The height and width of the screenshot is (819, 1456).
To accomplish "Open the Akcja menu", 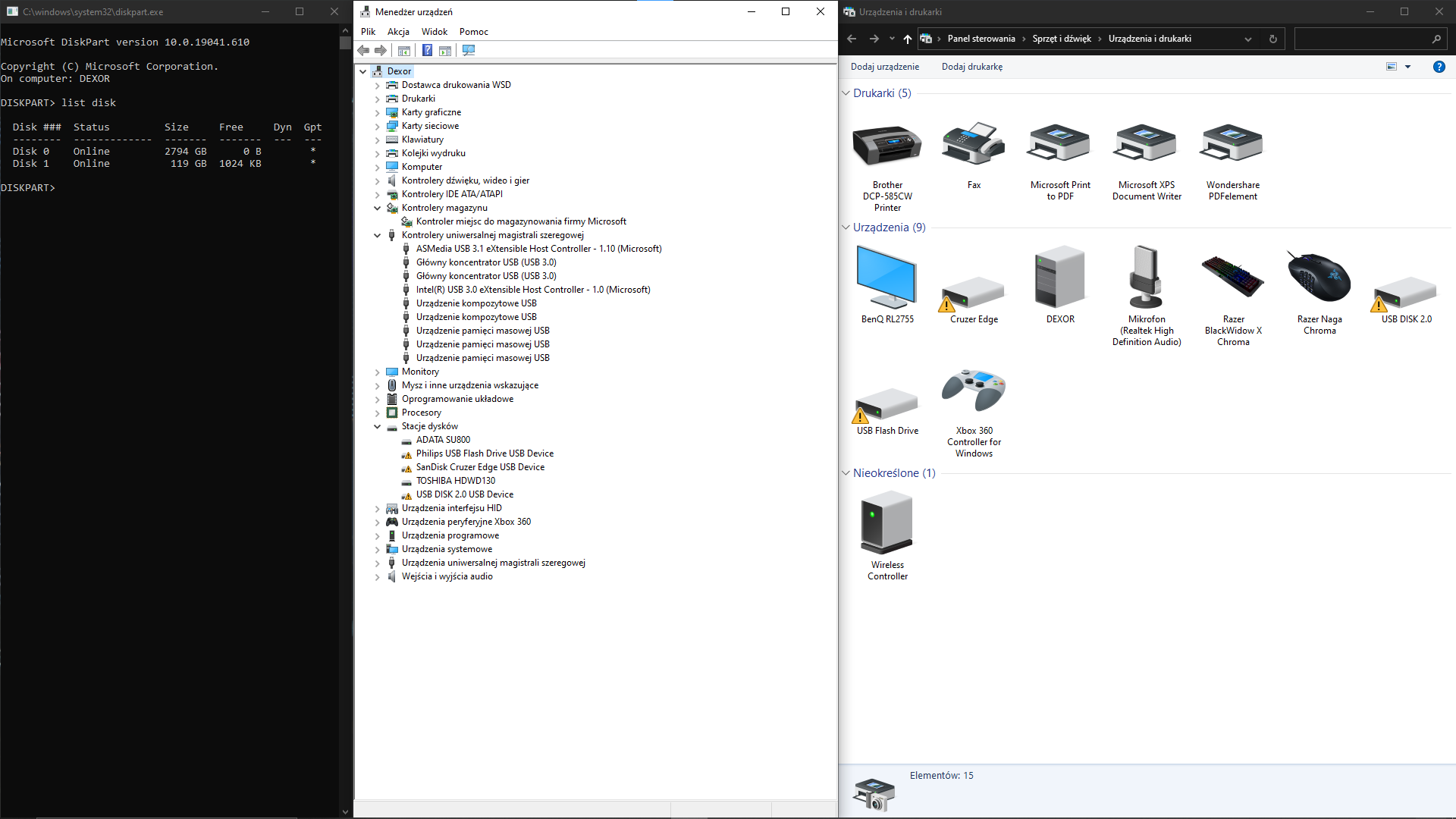I will (398, 32).
